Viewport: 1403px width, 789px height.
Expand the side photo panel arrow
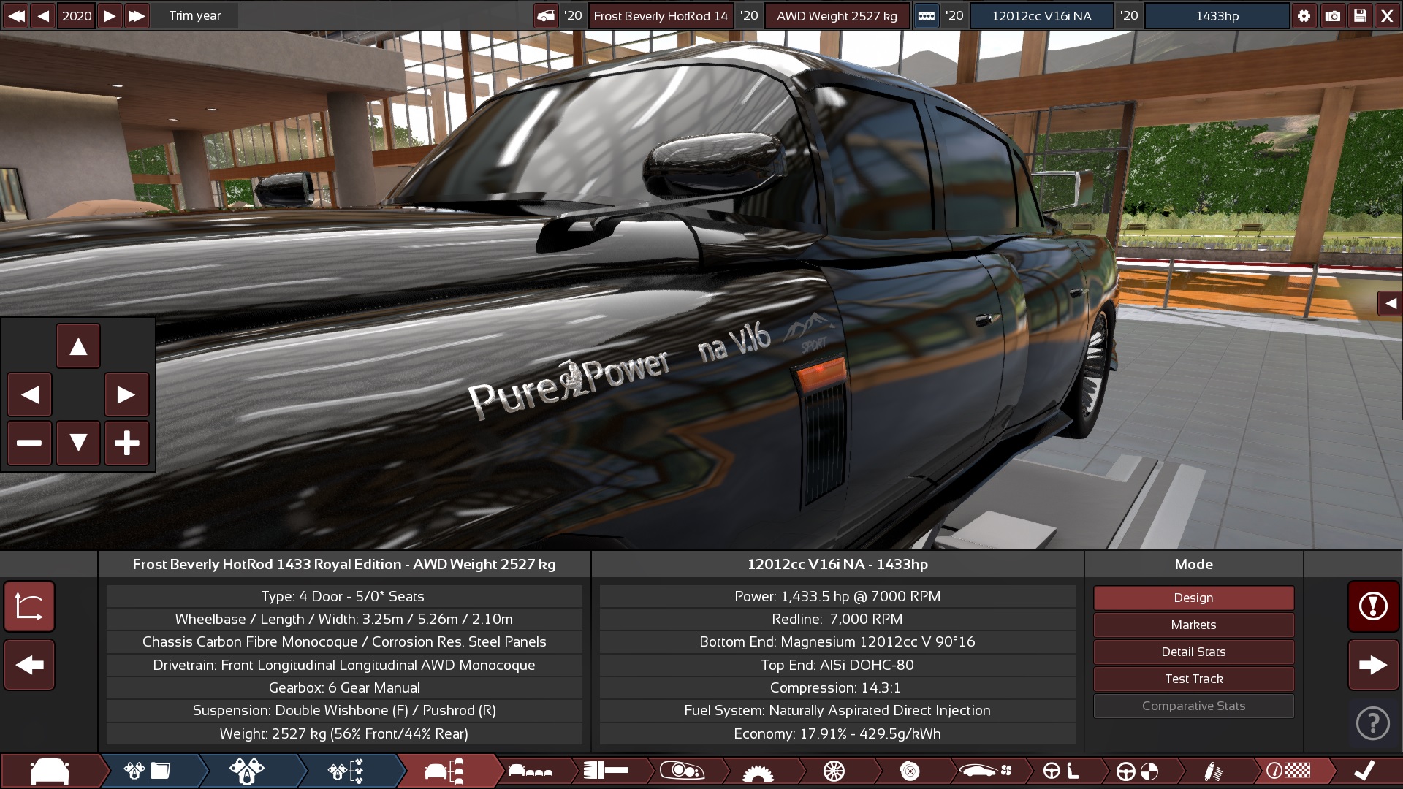tap(1391, 304)
